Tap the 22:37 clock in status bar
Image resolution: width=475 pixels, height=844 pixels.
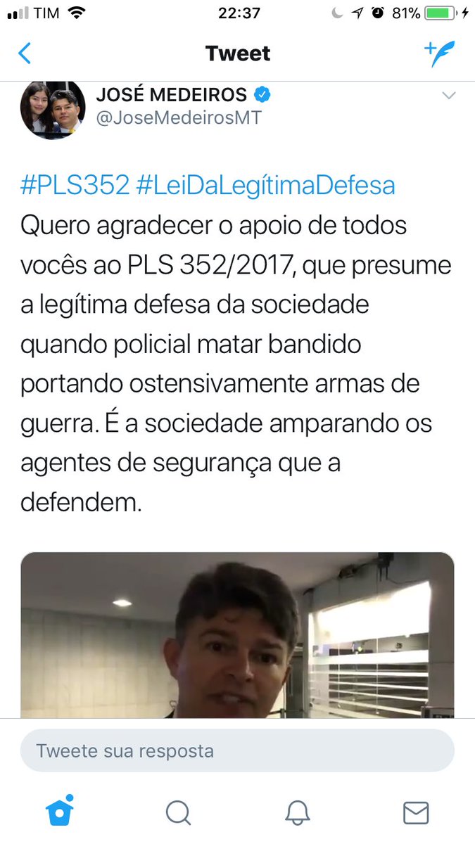[x=239, y=13]
